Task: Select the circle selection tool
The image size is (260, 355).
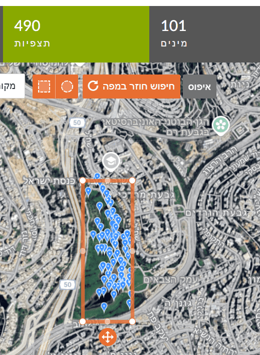Action: [67, 86]
